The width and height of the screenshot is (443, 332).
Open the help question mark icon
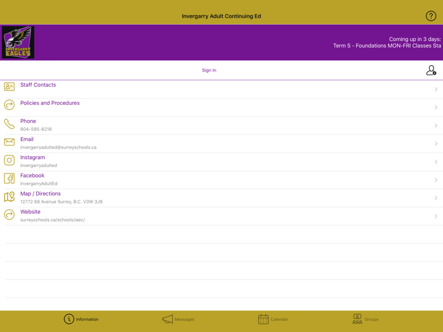431,16
